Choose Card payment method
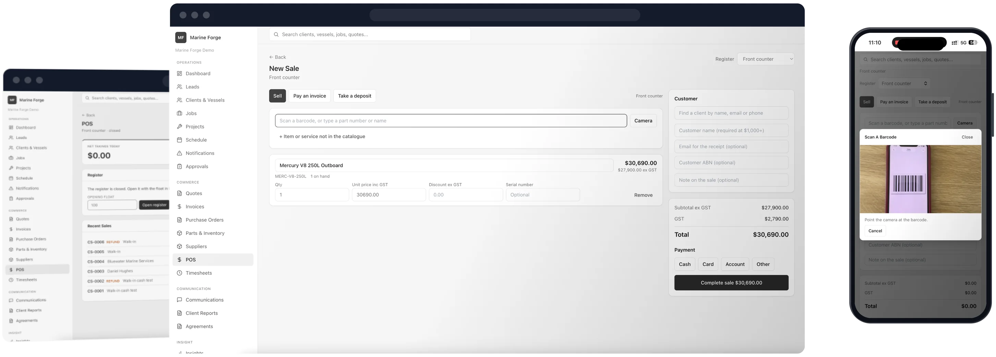The image size is (996, 357). (x=708, y=264)
